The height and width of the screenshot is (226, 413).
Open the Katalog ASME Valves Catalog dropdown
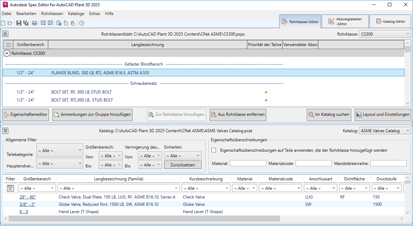click(385, 130)
